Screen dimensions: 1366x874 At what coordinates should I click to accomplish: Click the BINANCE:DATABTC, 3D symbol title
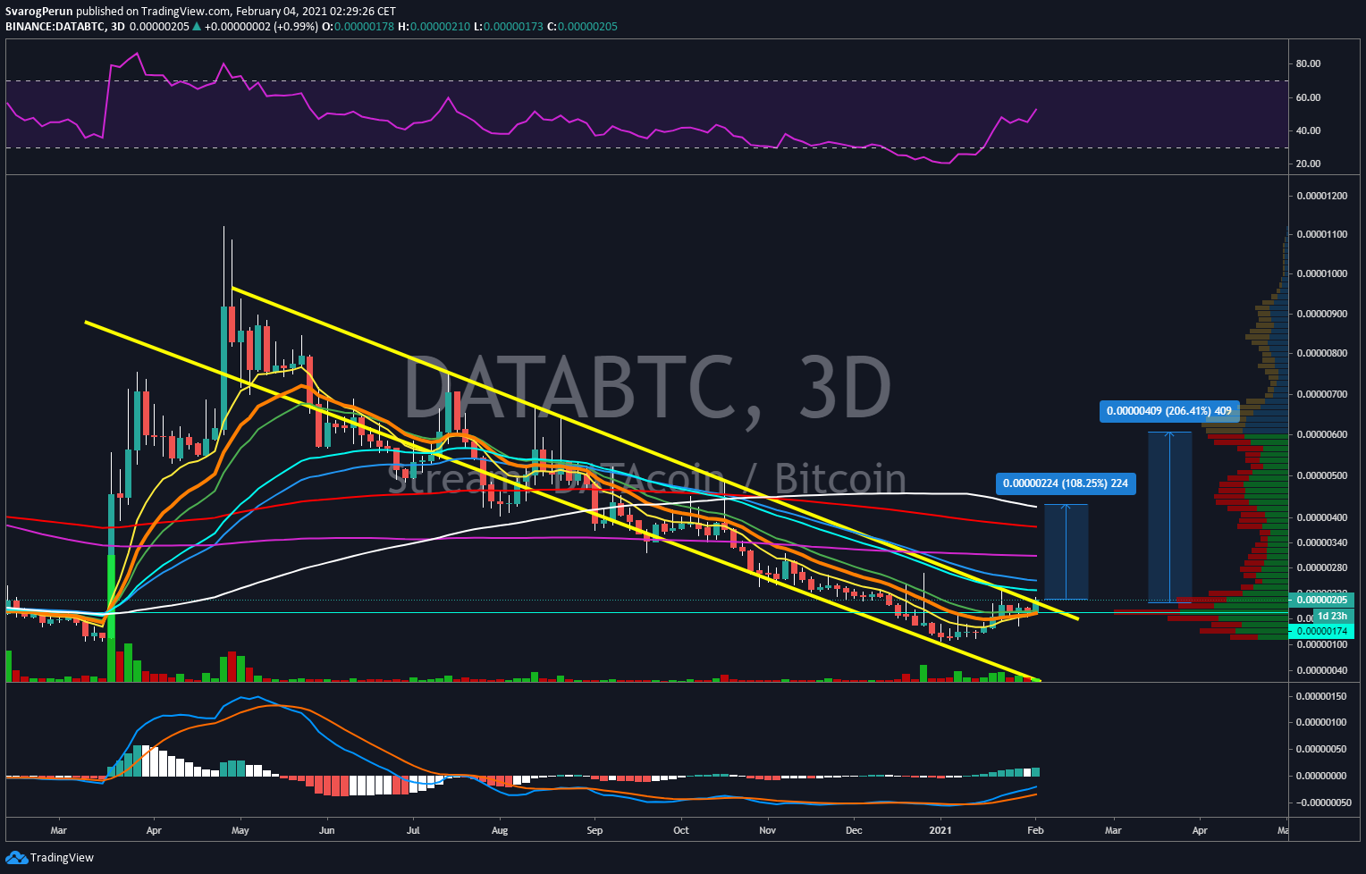65,27
